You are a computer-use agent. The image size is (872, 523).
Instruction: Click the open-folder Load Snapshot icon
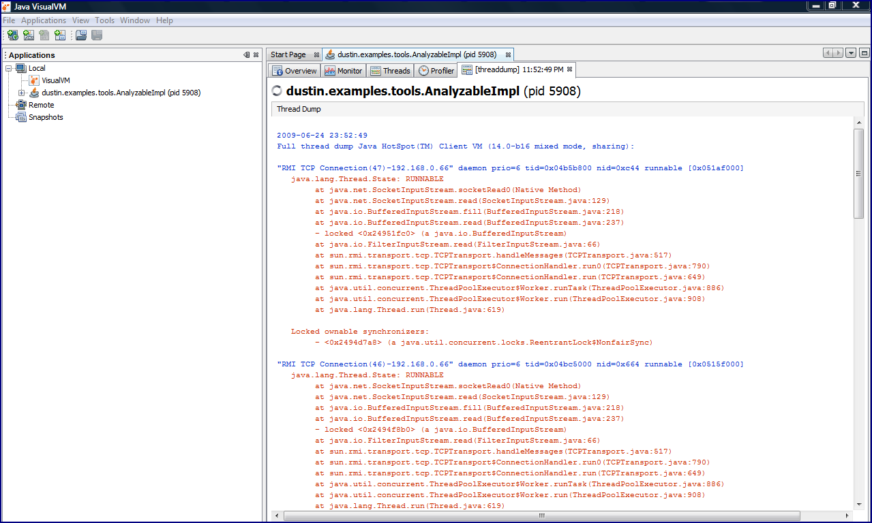click(x=81, y=35)
